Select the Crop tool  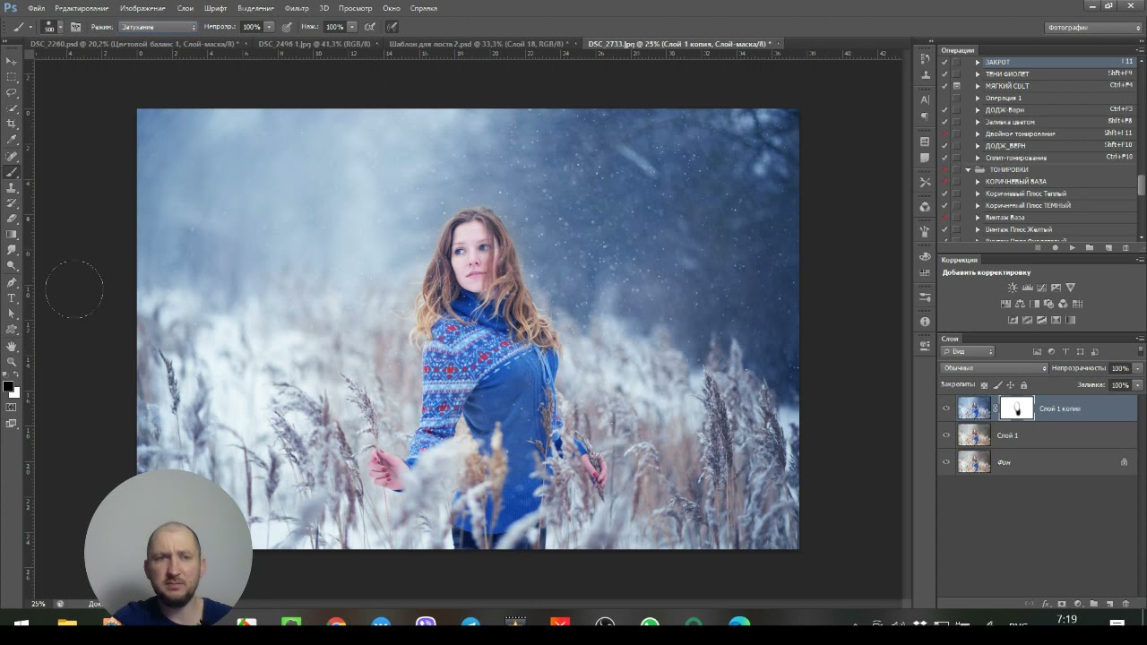pos(12,124)
